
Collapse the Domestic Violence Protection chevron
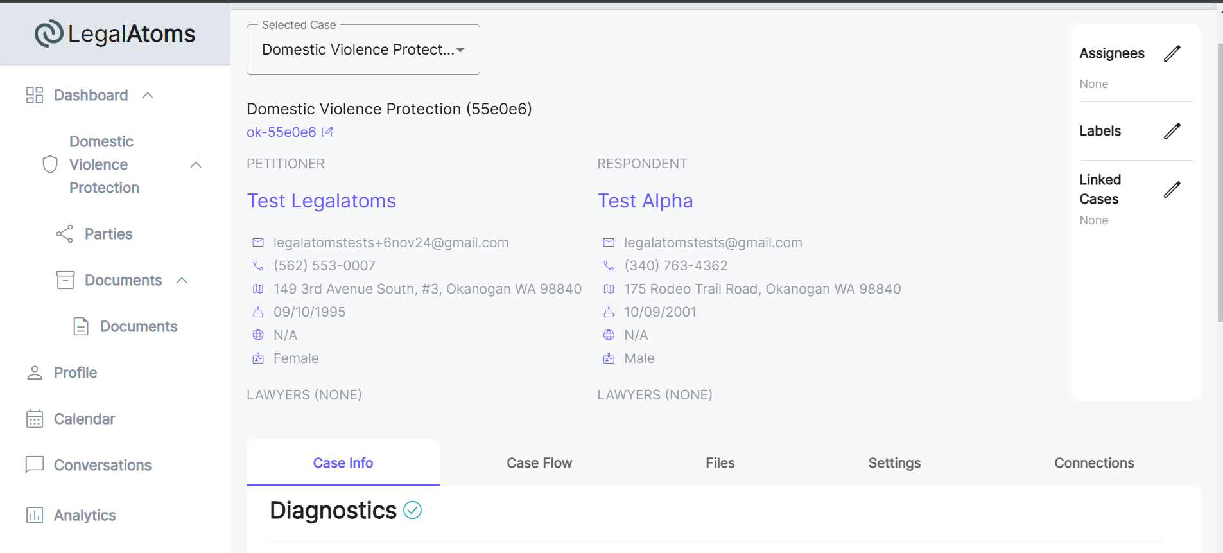196,165
